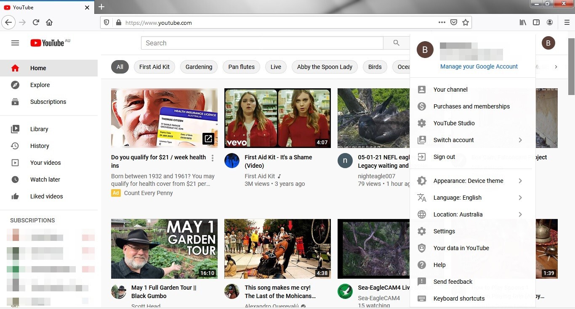Expand Appearance: Device theme options
The width and height of the screenshot is (575, 309).
(520, 181)
